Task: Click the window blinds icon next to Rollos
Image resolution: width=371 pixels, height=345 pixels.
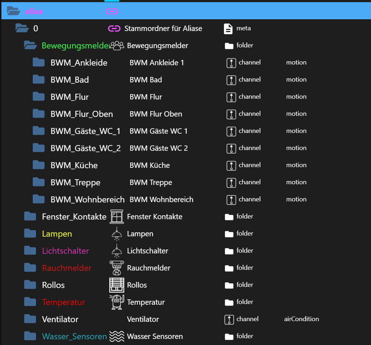Action: pos(116,284)
